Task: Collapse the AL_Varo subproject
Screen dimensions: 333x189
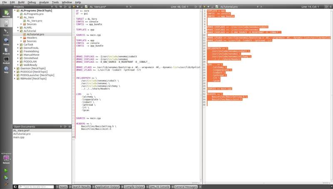Action: 18,17
